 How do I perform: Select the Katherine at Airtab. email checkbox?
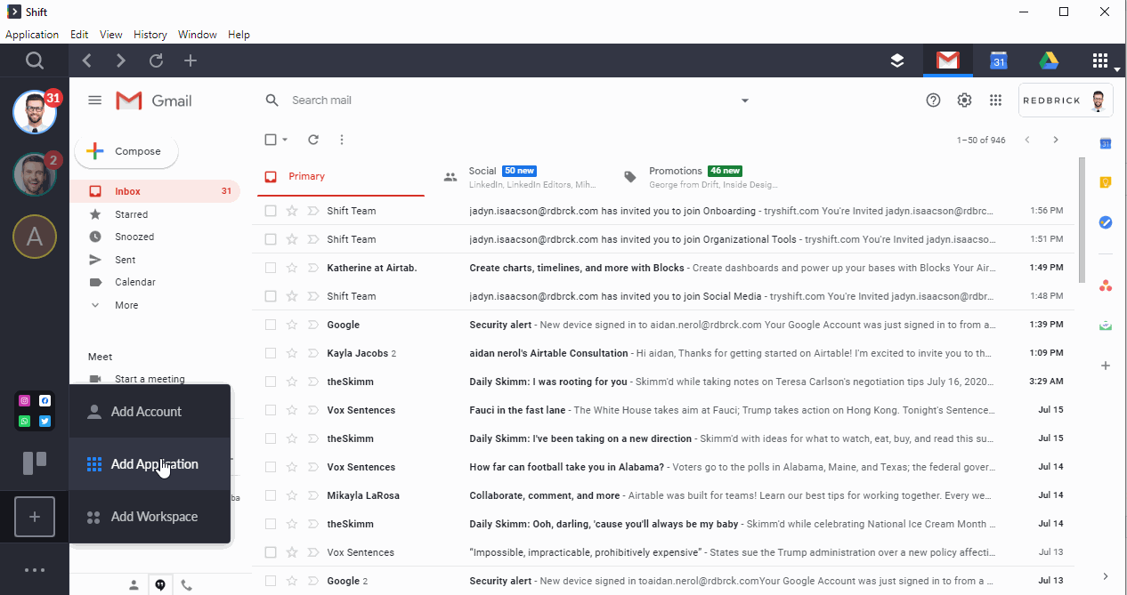coord(271,268)
